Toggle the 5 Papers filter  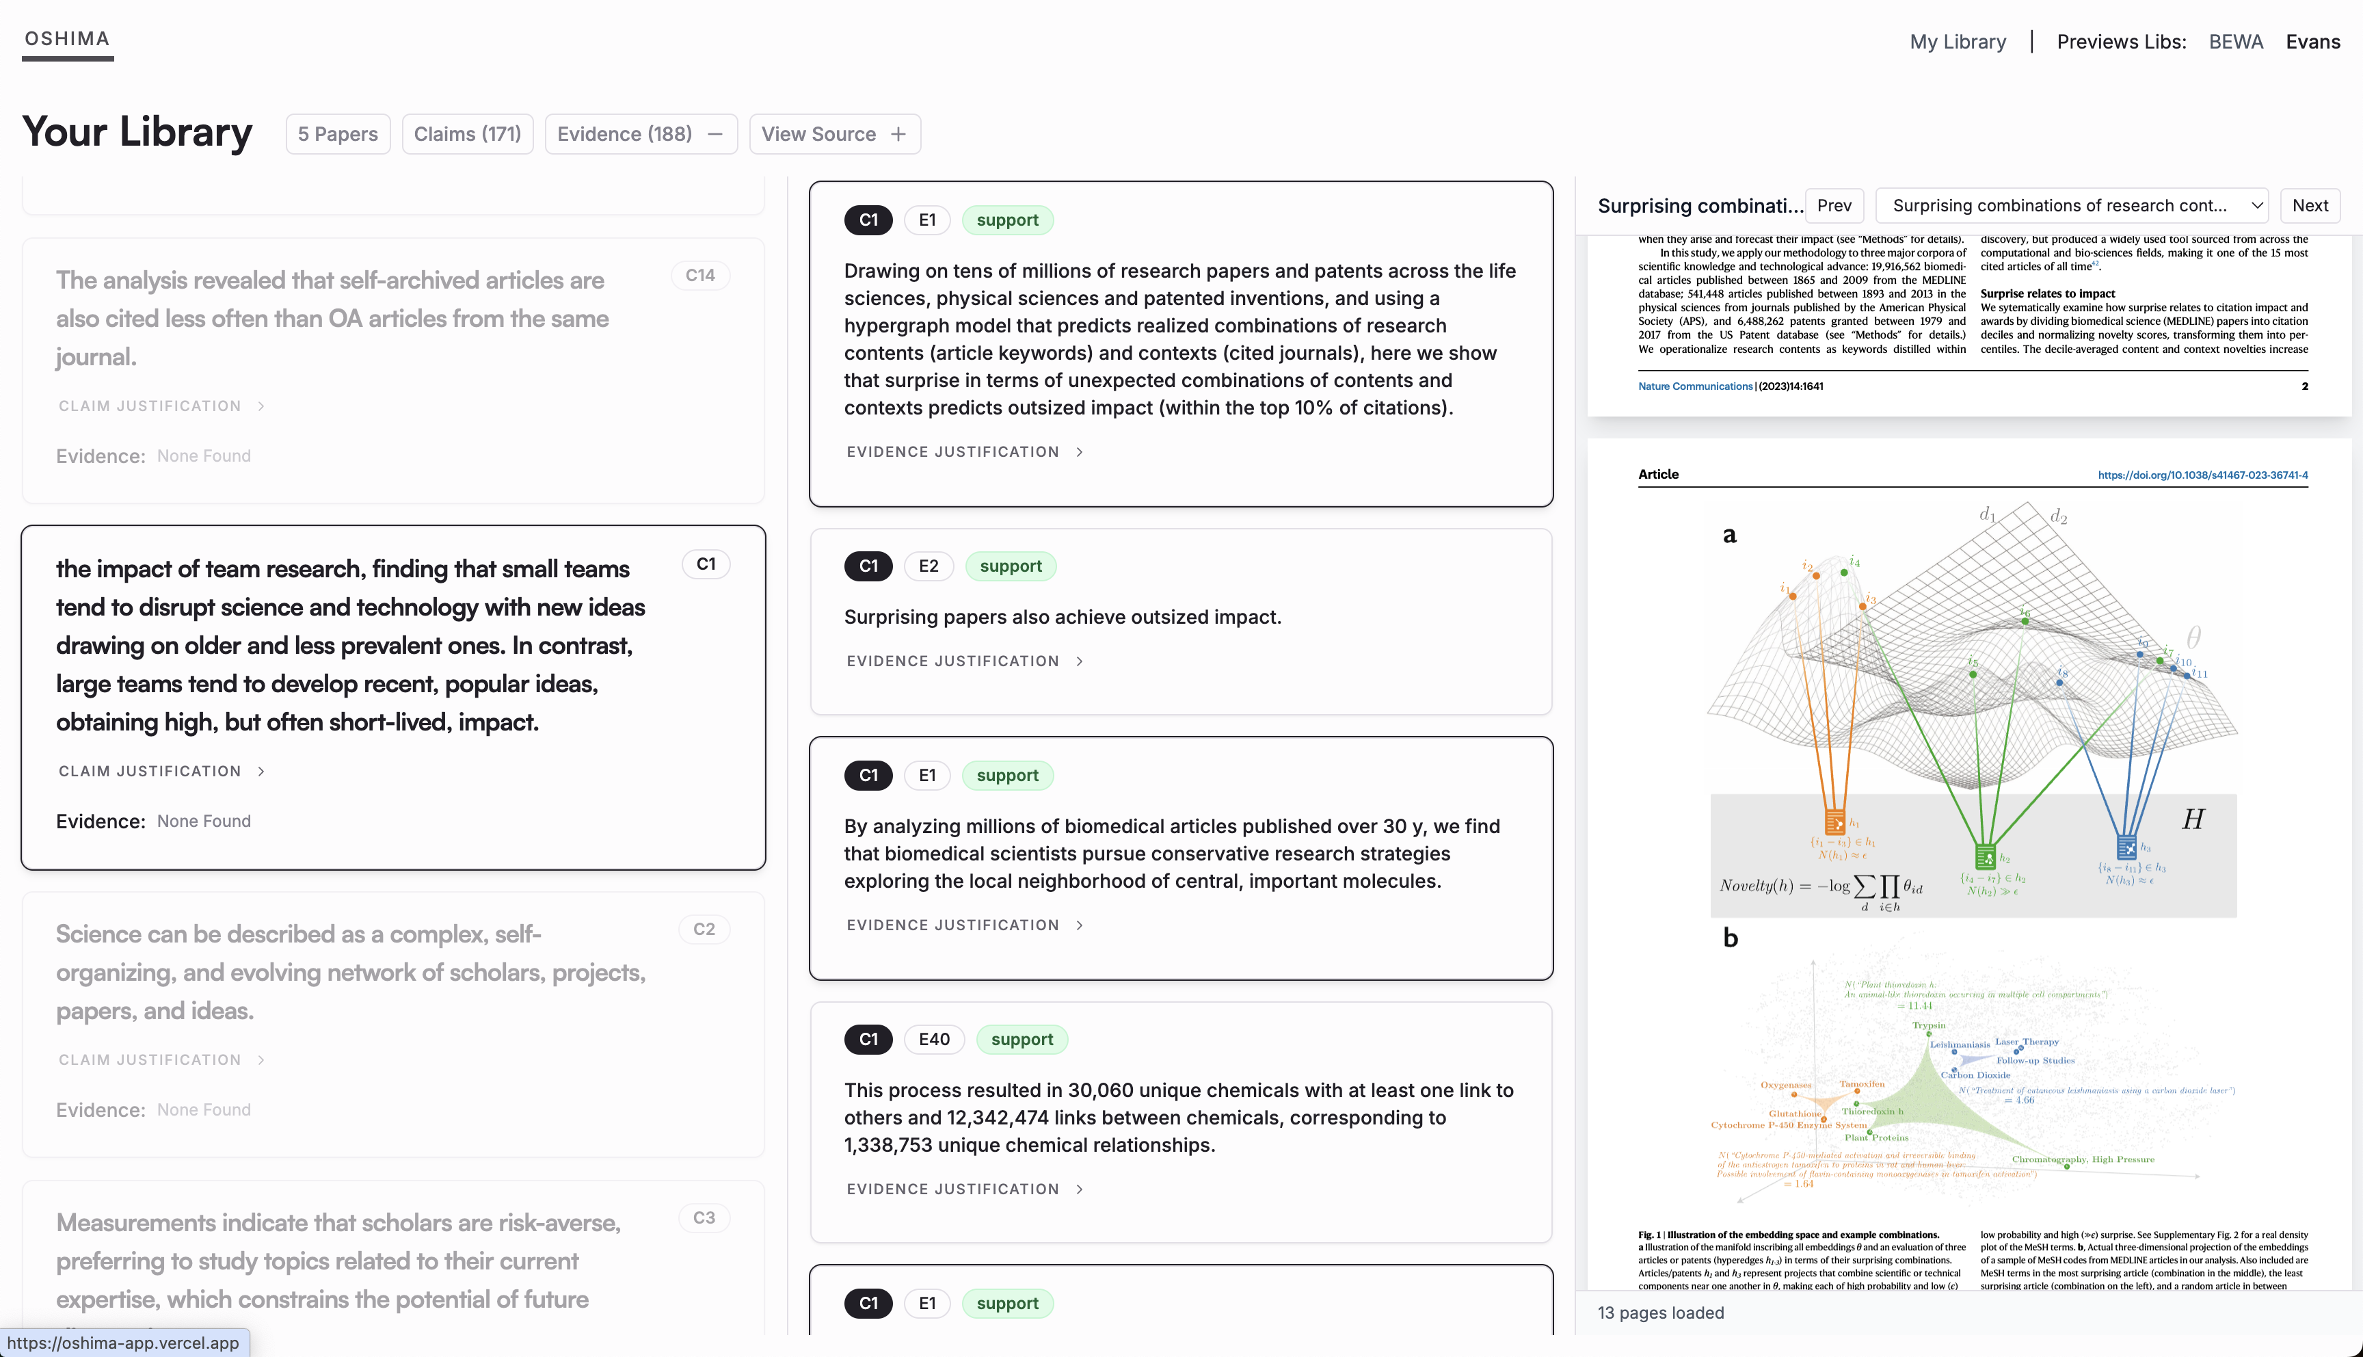coord(337,134)
